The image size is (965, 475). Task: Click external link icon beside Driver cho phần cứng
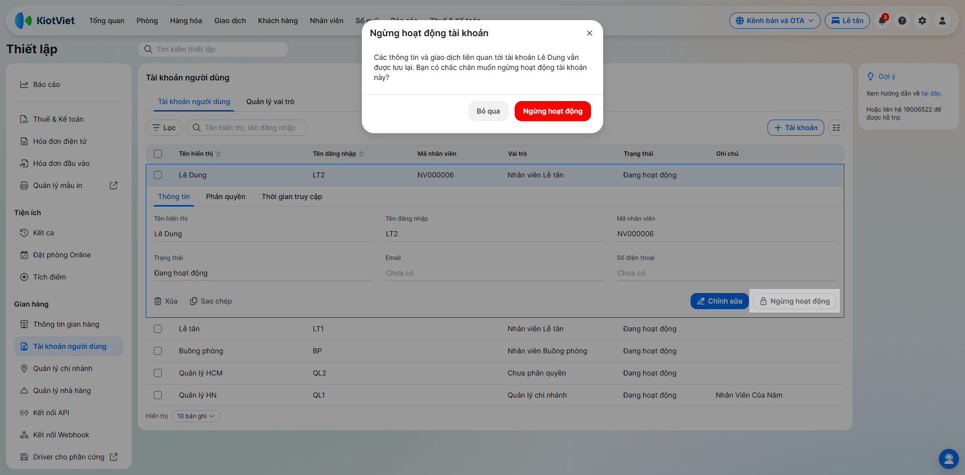[114, 457]
